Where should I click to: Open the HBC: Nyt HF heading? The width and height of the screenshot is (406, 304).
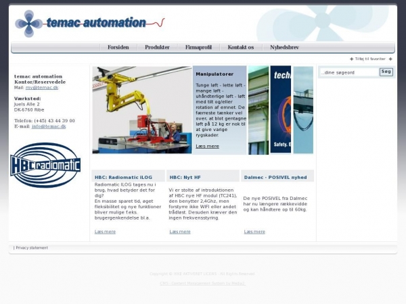(x=185, y=177)
